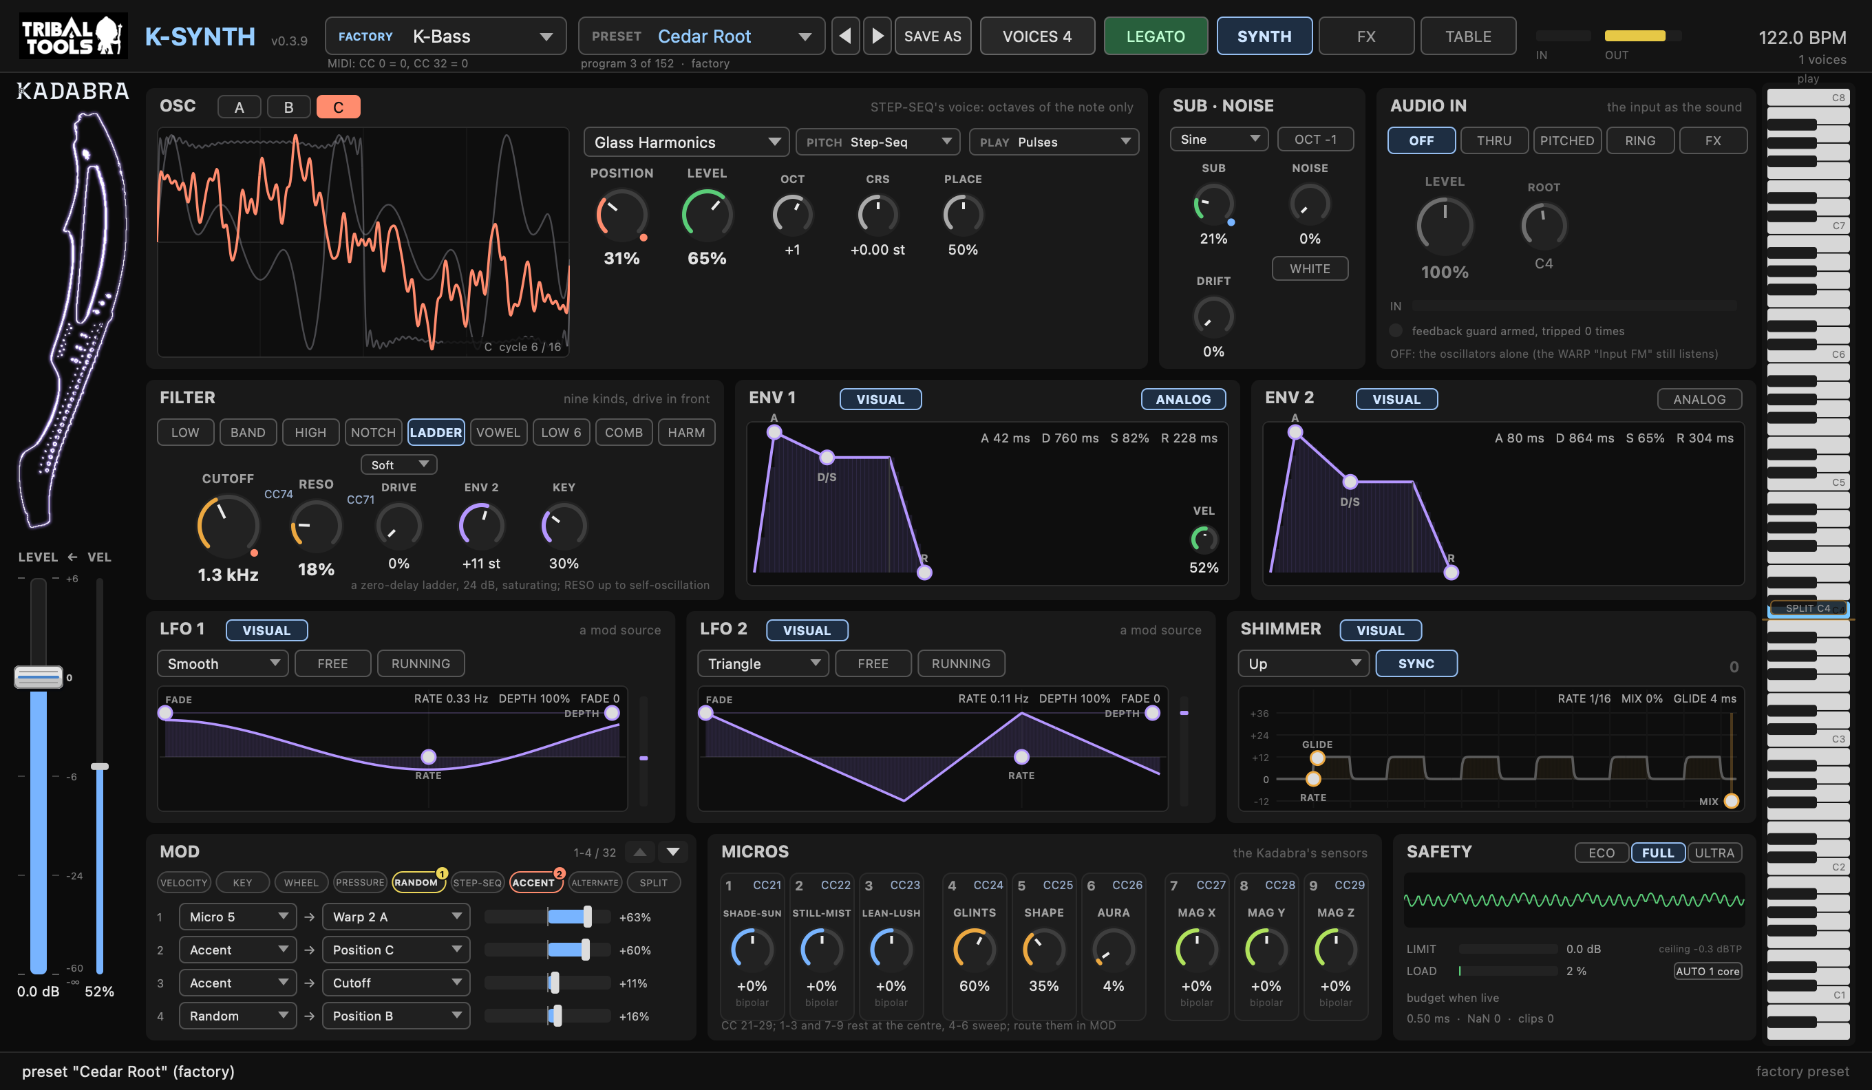Switch to the FX tab

(1365, 36)
